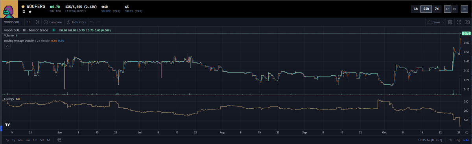This screenshot has height=144, width=472.
Task: Select the 7d timeframe button
Action: (x=436, y=9)
